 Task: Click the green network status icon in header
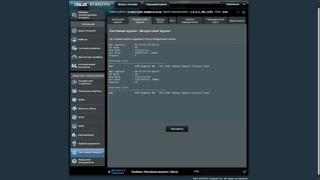click(x=243, y=12)
